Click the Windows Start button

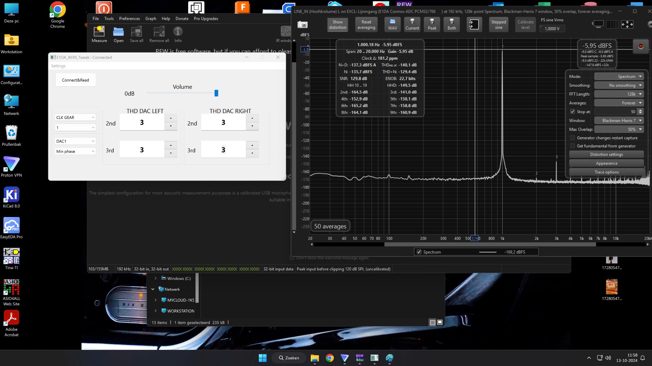[263, 358]
